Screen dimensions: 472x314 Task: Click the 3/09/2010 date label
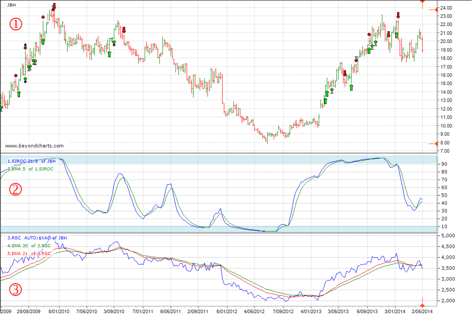(114, 311)
